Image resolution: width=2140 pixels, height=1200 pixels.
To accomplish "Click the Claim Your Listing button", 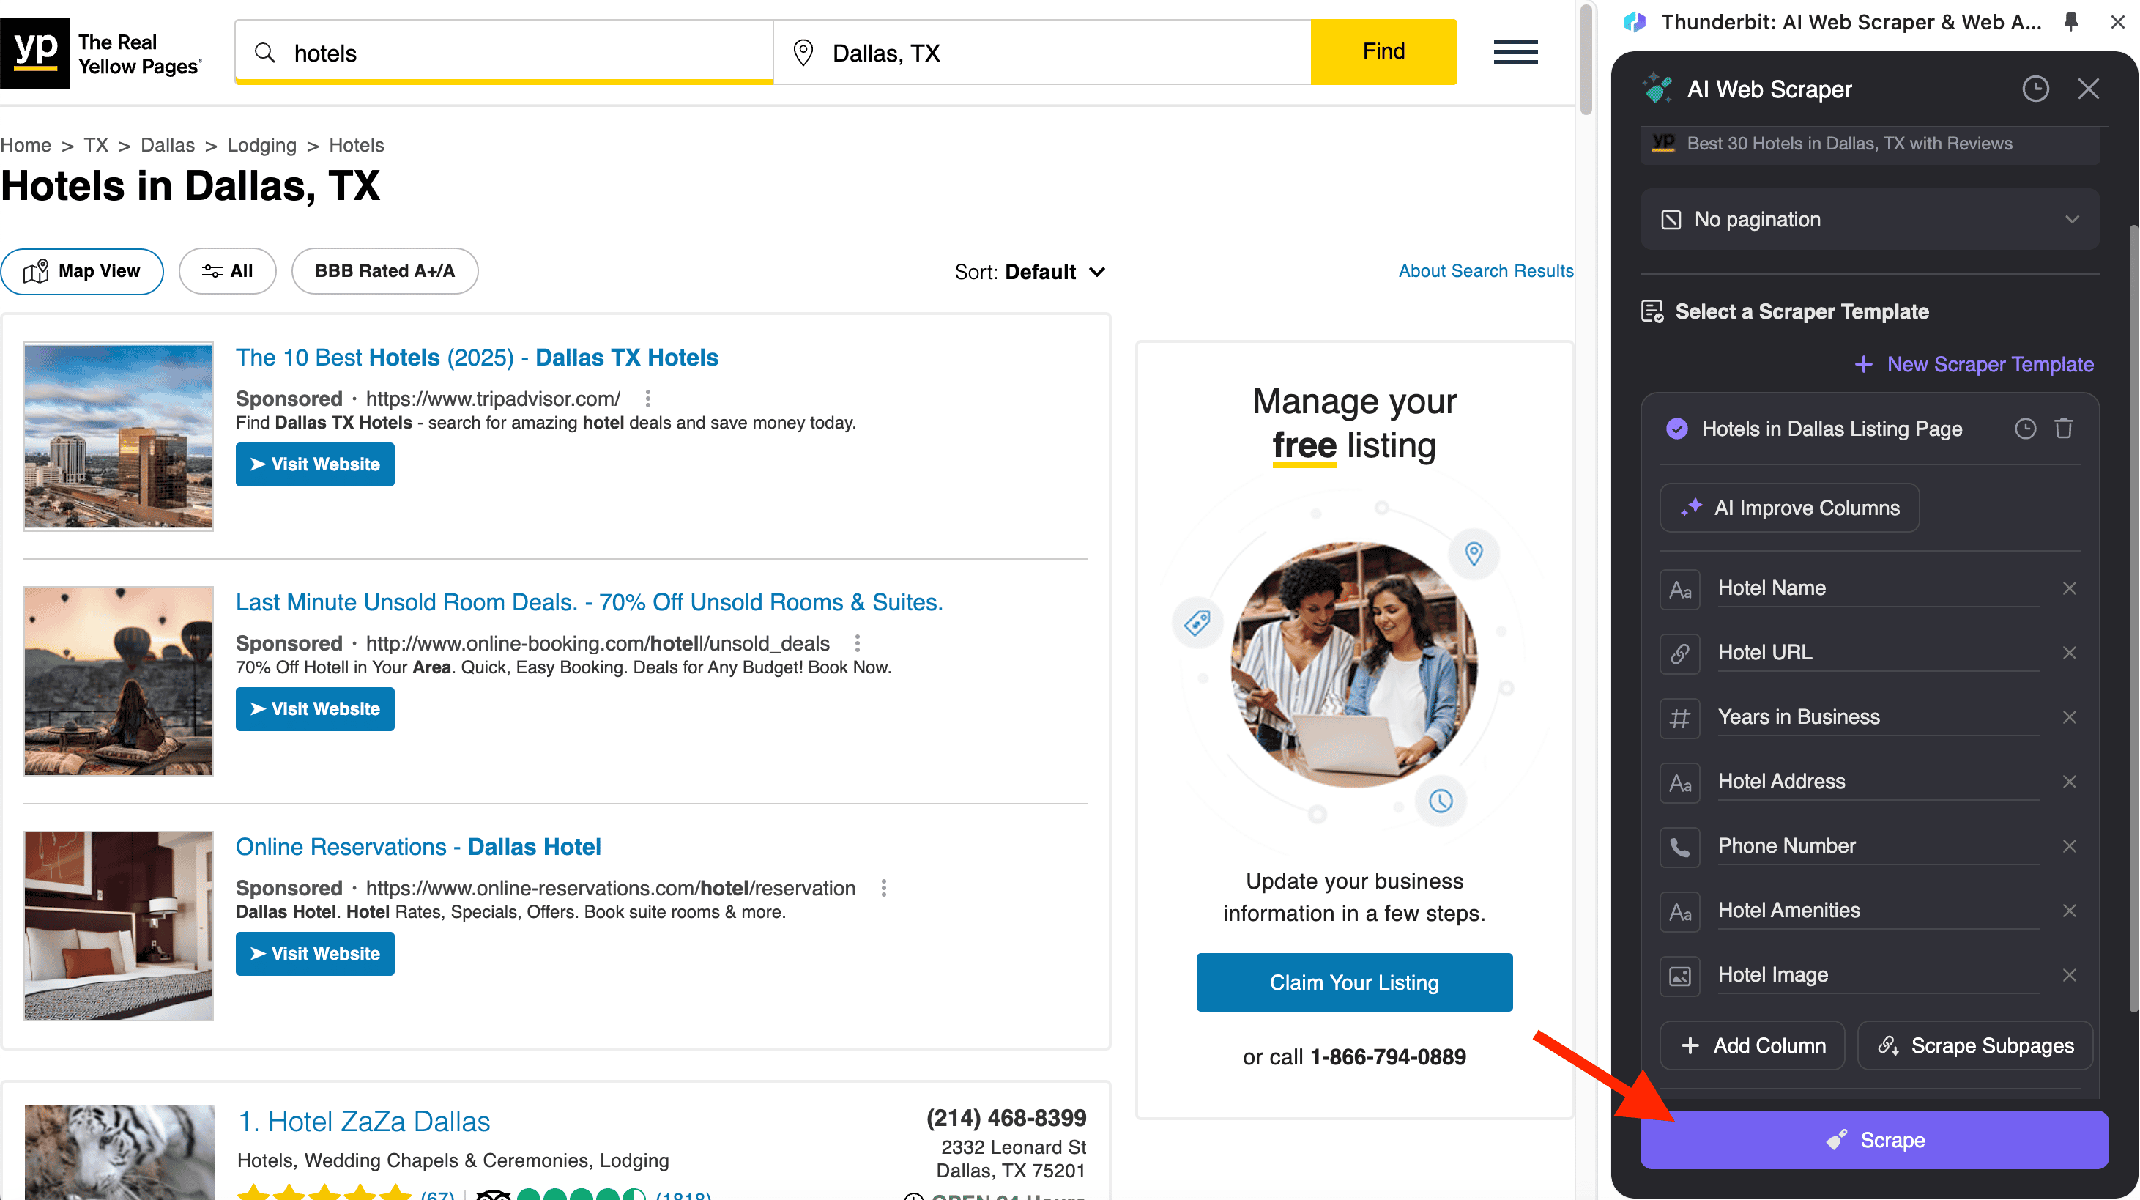I will coord(1353,982).
